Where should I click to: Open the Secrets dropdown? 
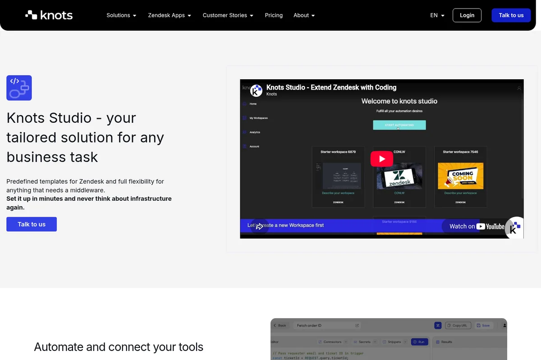tap(364, 342)
